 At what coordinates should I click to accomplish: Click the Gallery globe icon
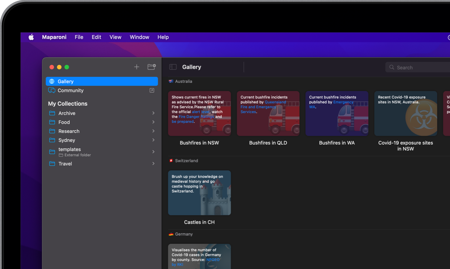click(52, 81)
